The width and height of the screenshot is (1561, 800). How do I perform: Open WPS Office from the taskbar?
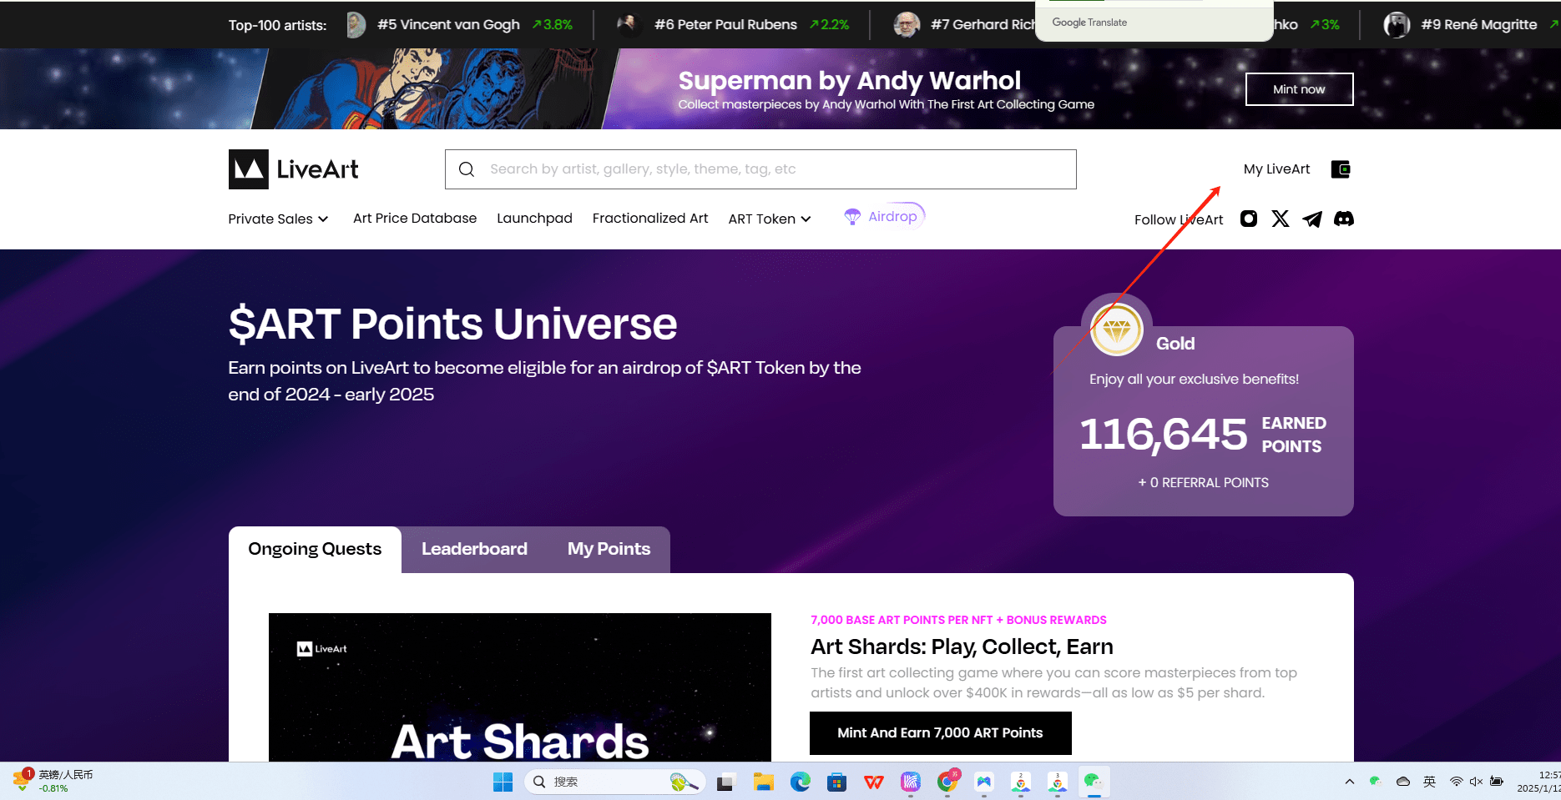point(874,782)
